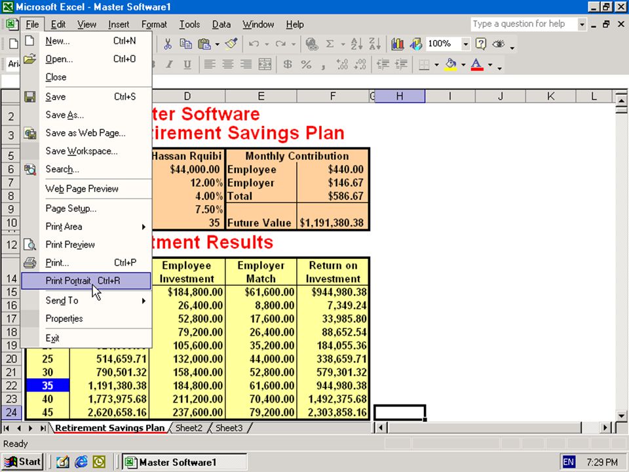The height and width of the screenshot is (472, 629).
Task: Toggle Italic formatting
Action: tap(169, 64)
